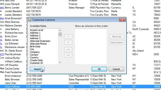Screen dimensions: 161x90
Task: Select Bettie James in the contact list
Action: pos(12,40)
